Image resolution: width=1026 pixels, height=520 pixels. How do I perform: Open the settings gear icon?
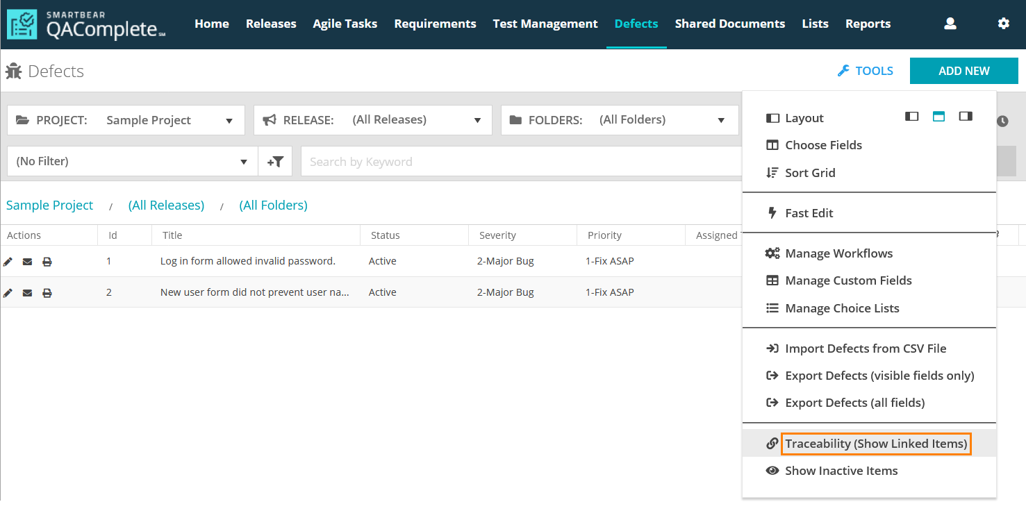(x=1003, y=24)
